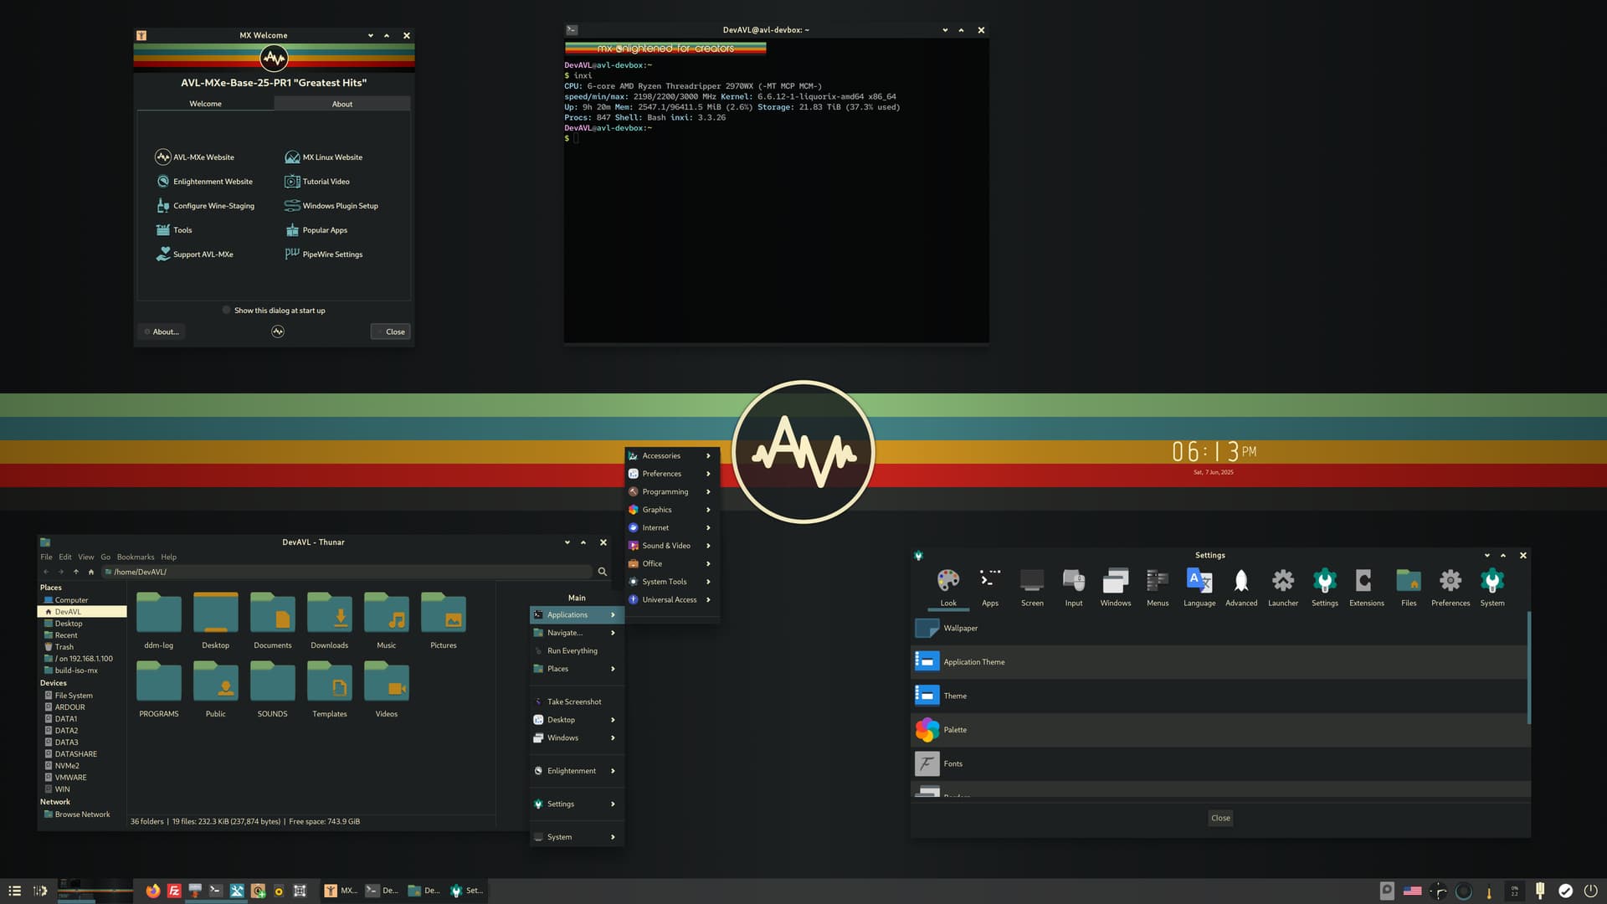This screenshot has height=904, width=1607.
Task: Open the Palette settings entry
Action: coord(955,730)
